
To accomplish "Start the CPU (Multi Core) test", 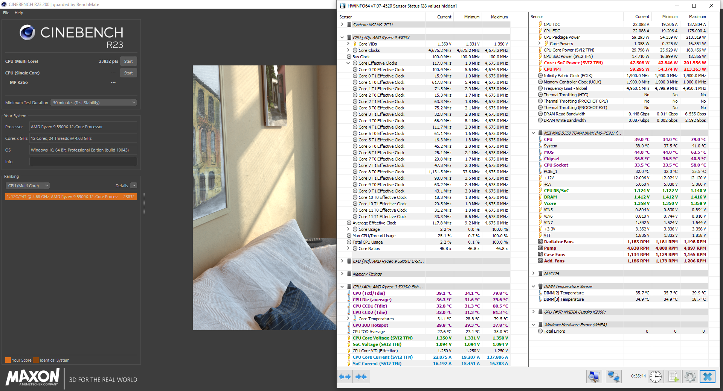I will [x=128, y=61].
